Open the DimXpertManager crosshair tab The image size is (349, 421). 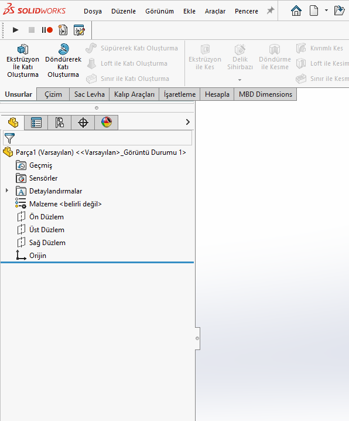click(x=83, y=123)
